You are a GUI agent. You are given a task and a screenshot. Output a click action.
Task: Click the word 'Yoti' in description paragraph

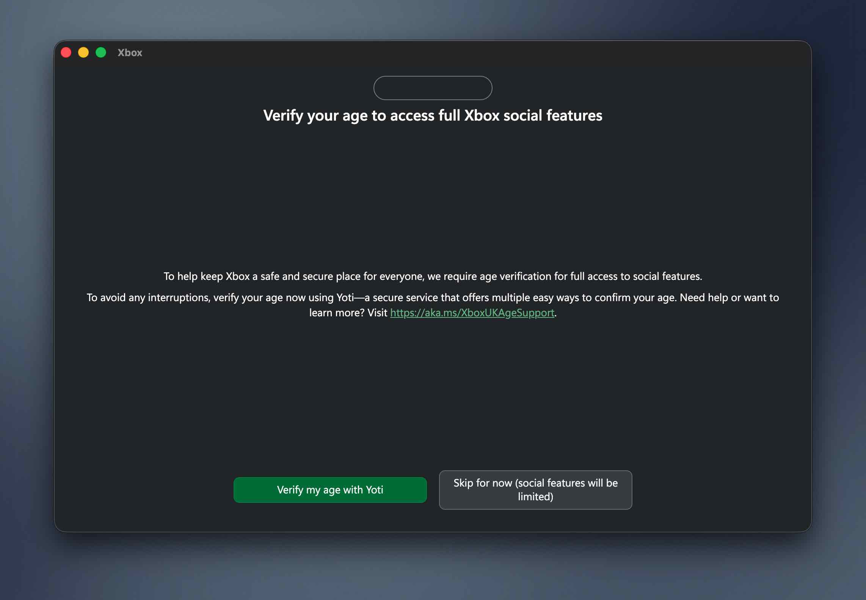coord(345,298)
